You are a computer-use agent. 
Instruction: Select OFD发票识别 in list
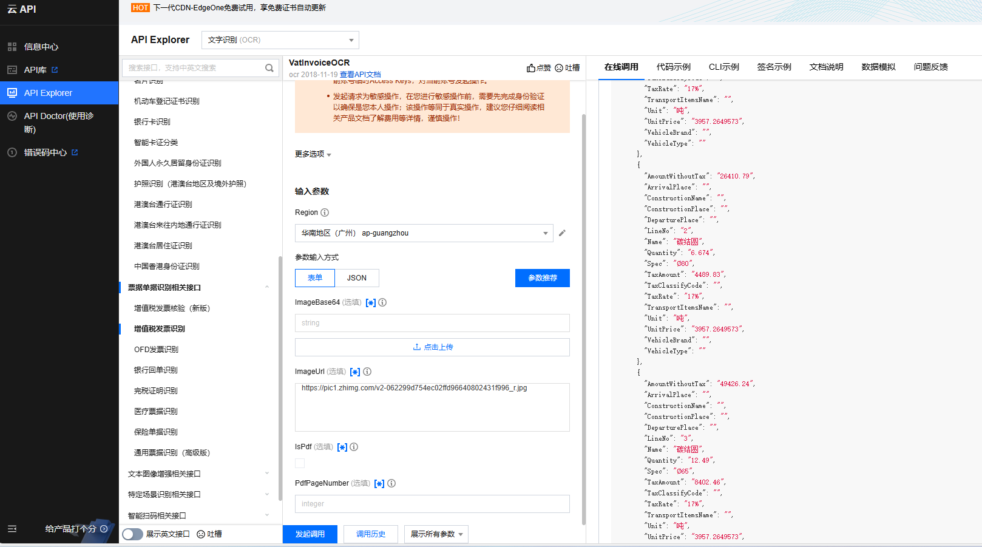pos(156,350)
